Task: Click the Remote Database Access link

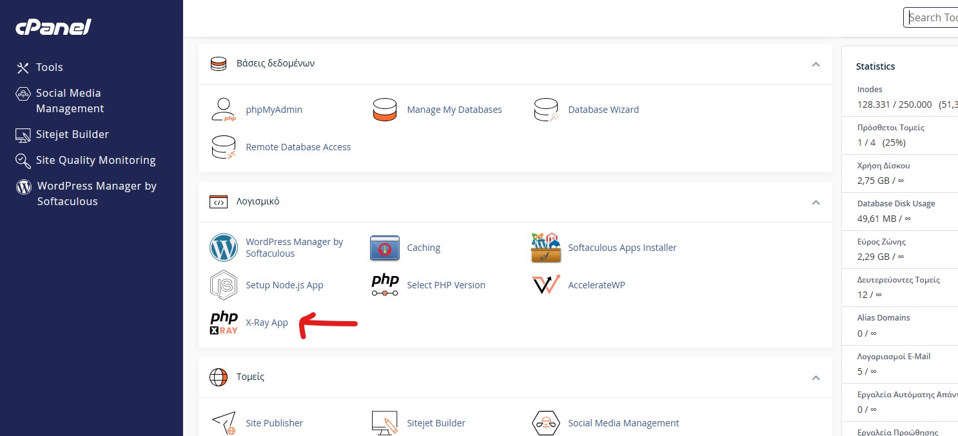Action: coord(298,147)
